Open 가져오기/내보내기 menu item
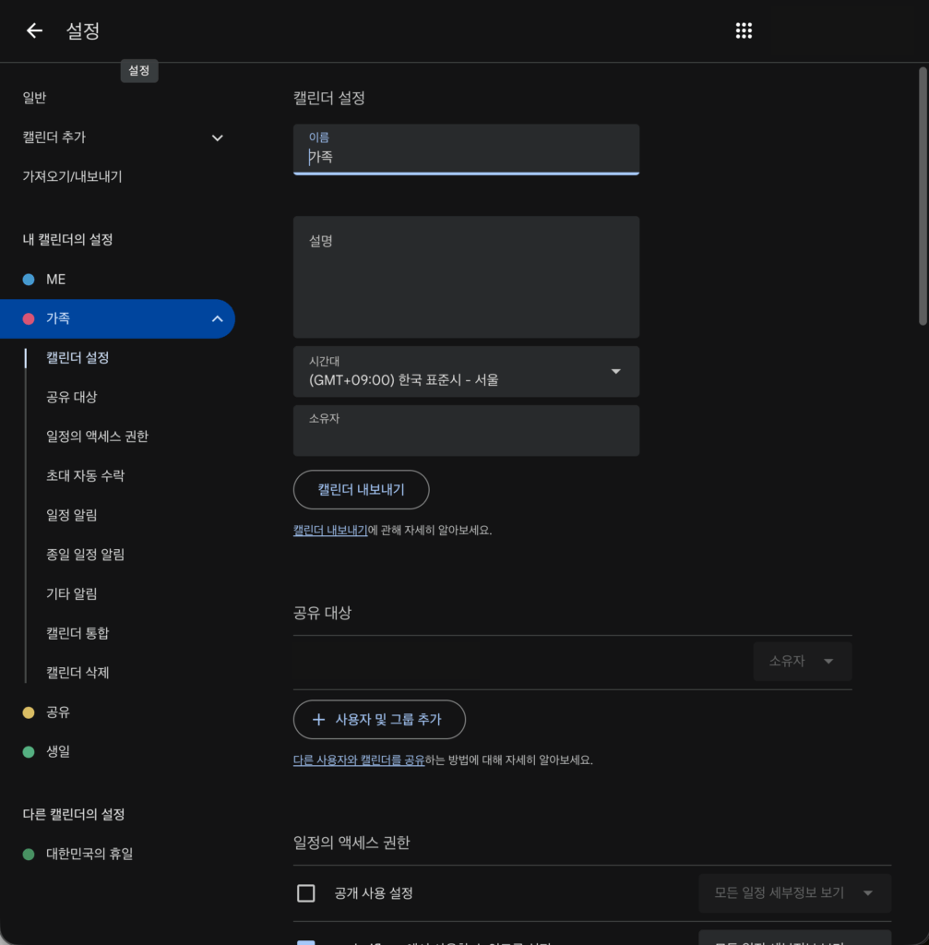Image resolution: width=929 pixels, height=945 pixels. (x=72, y=177)
